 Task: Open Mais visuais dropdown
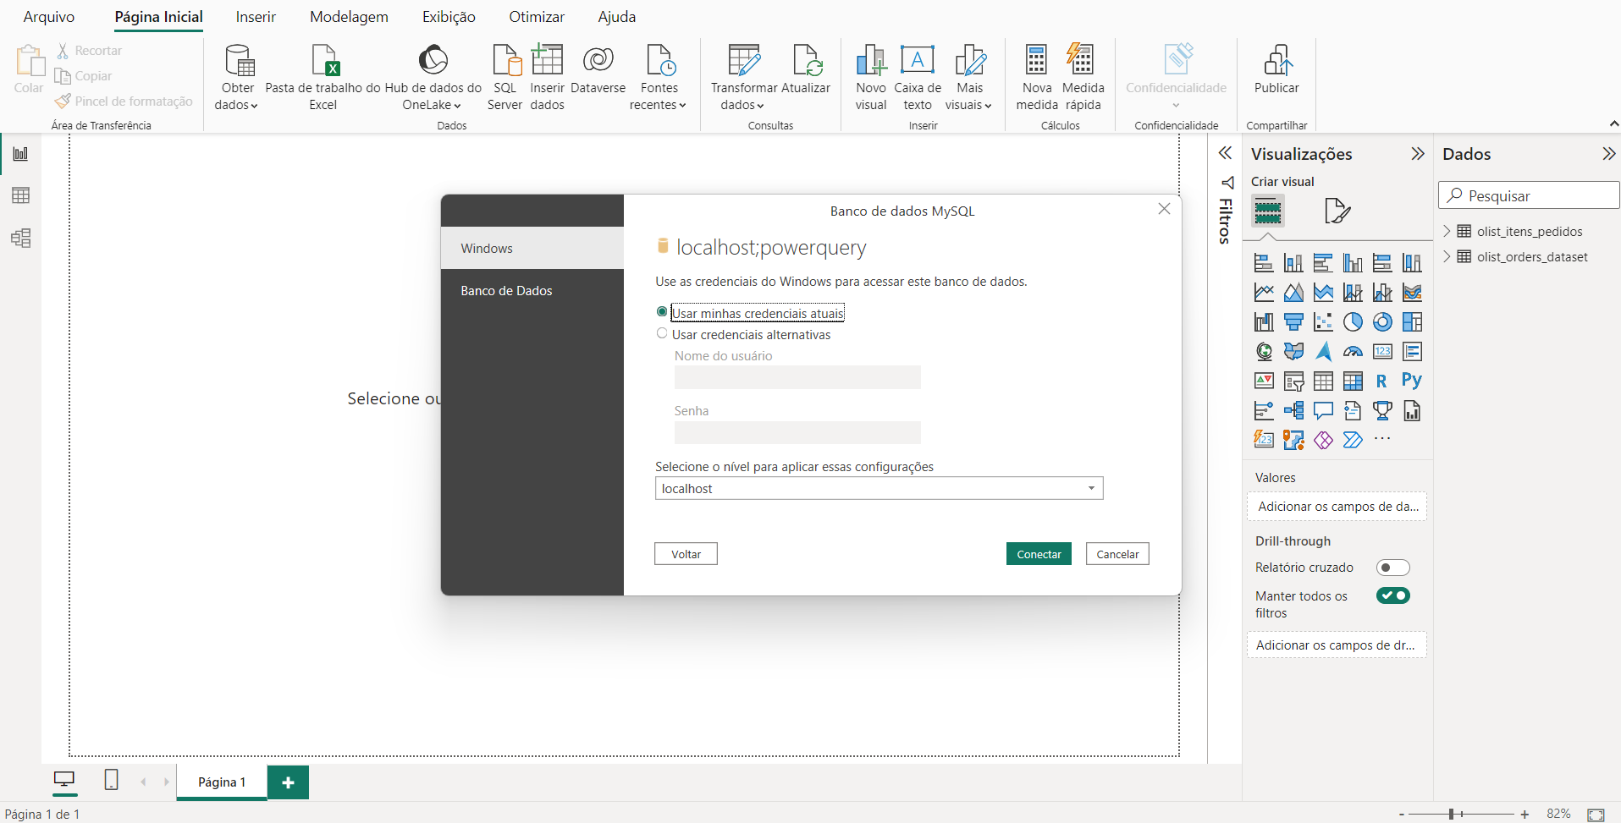(969, 78)
